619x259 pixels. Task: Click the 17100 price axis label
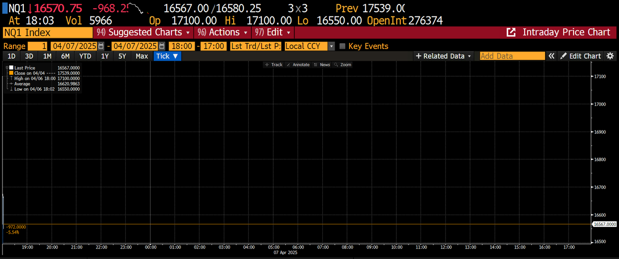pyautogui.click(x=600, y=77)
